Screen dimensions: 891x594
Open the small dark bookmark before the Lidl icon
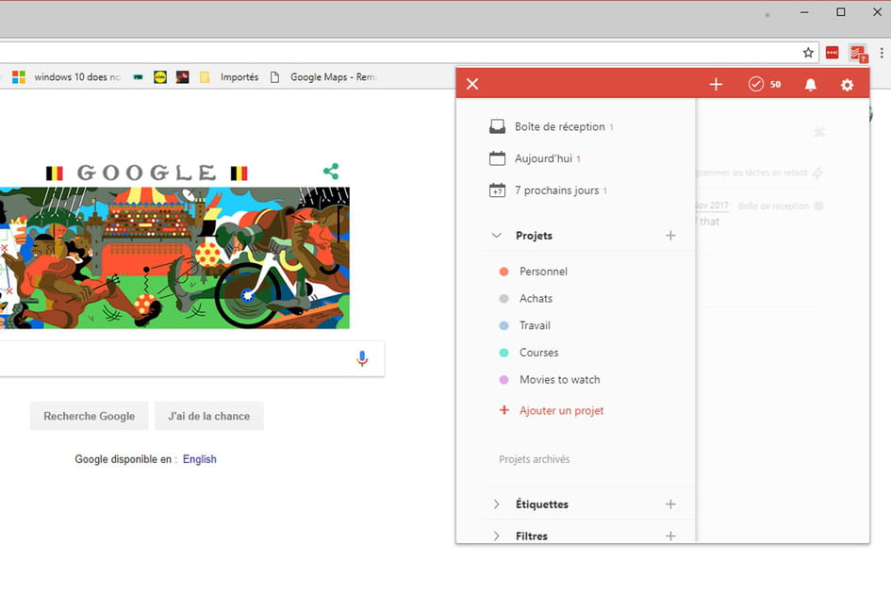[138, 76]
